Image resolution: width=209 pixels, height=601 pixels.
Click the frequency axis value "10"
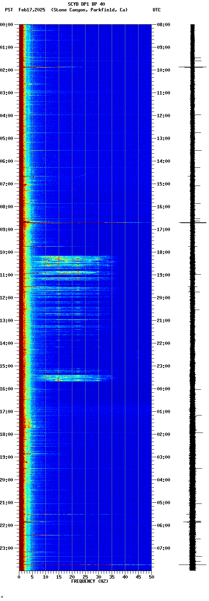coord(45,577)
